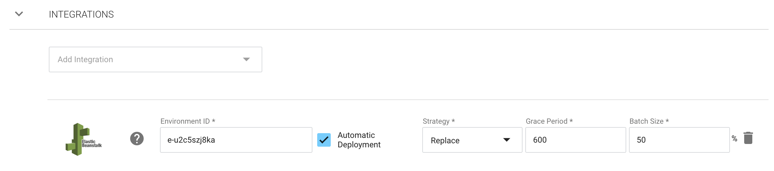This screenshot has height=171, width=774.
Task: Focus the Batch Size field
Action: coord(679,140)
